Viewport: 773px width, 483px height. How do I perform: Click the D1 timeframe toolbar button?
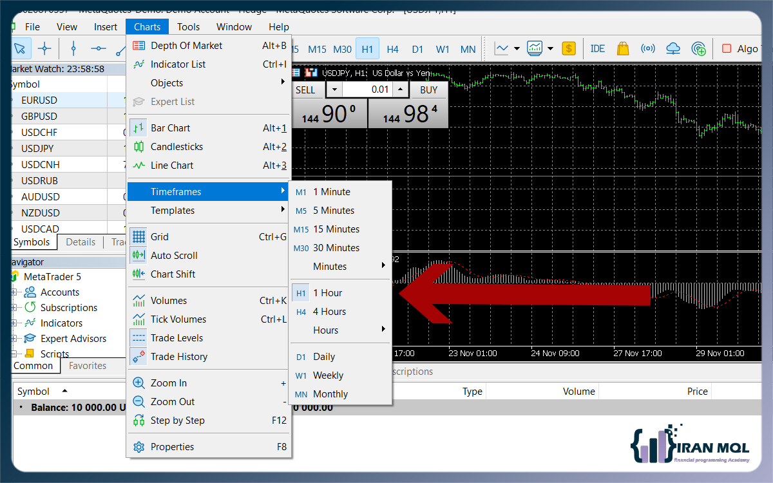[418, 49]
